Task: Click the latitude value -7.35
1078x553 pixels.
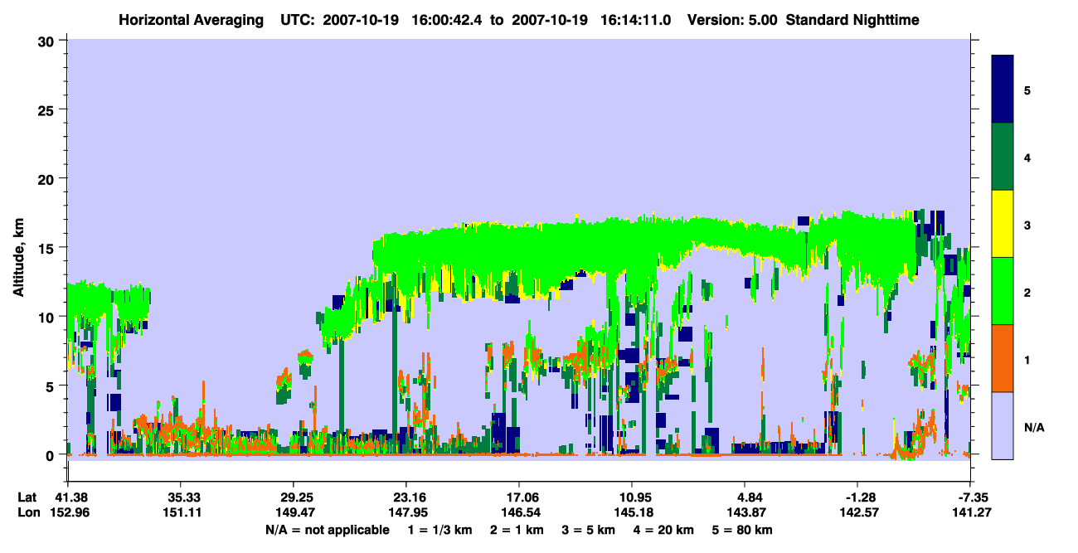Action: coord(969,497)
